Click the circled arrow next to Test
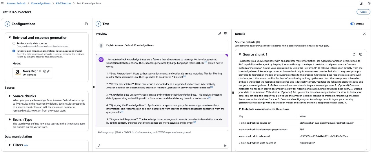This screenshot has height=154, width=373. pos(98,24)
